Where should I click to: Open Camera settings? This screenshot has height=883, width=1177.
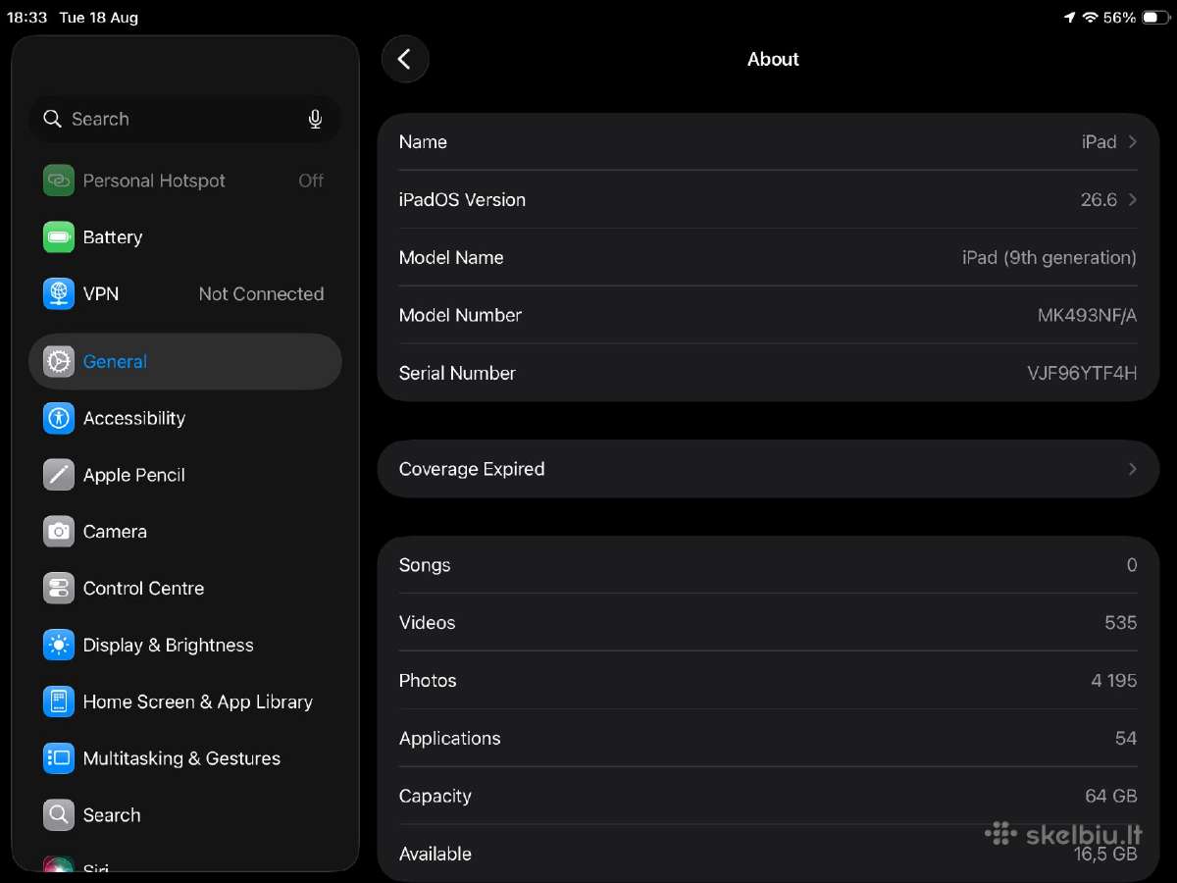pos(185,532)
